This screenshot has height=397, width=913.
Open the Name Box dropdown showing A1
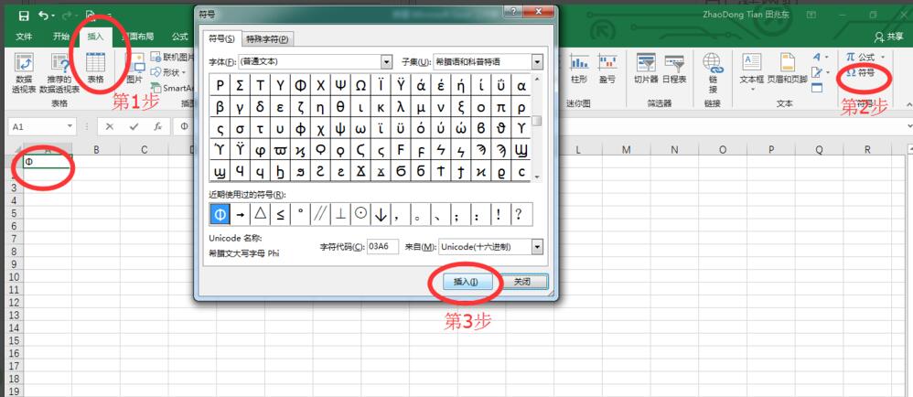[71, 126]
